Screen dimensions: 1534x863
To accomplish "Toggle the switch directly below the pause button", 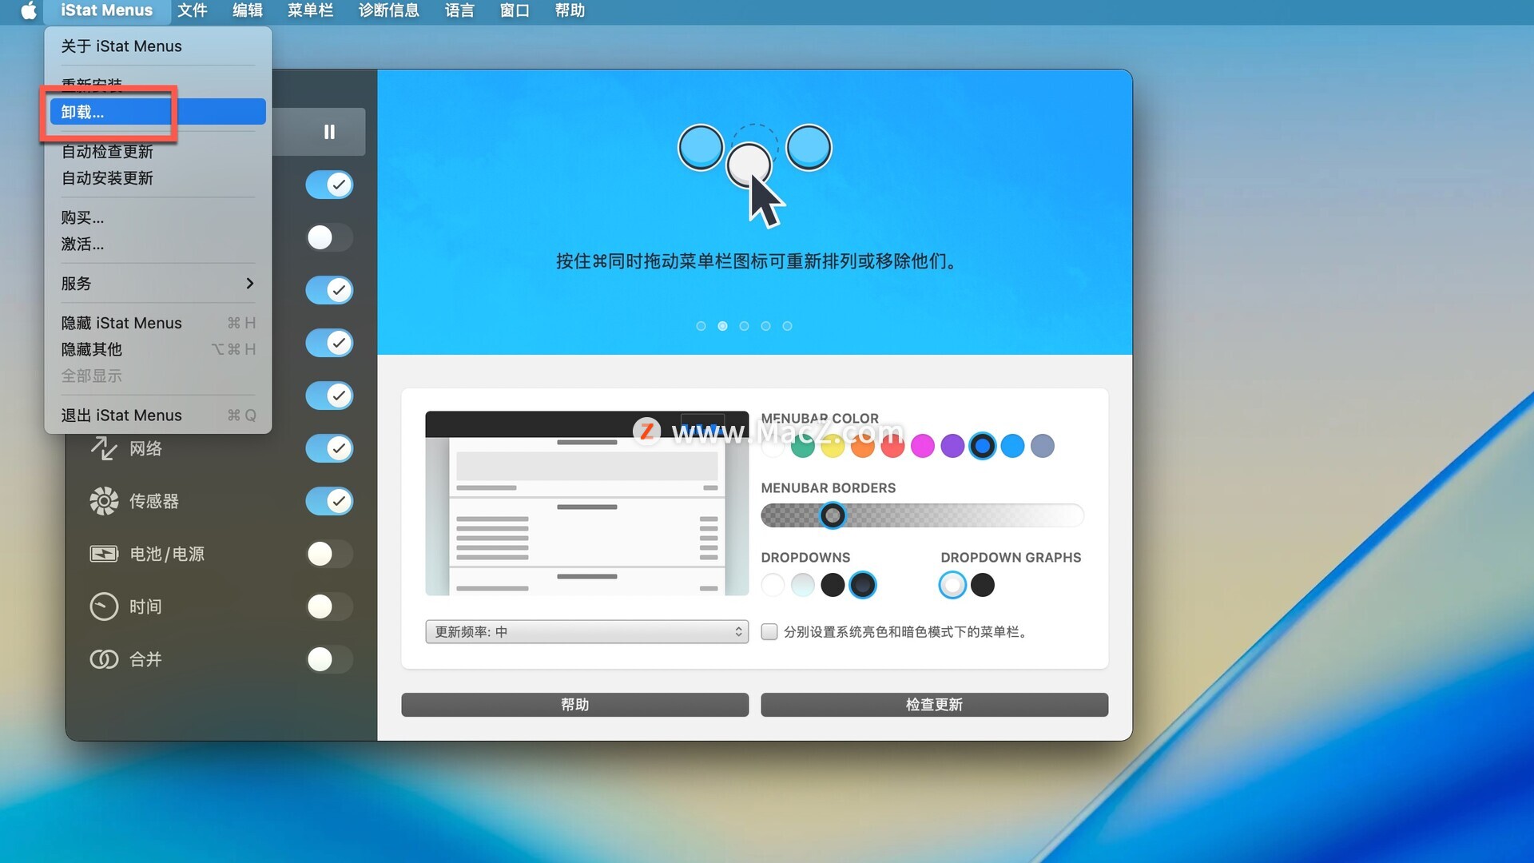I will [329, 185].
